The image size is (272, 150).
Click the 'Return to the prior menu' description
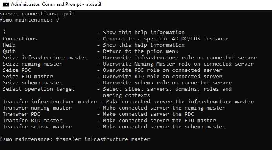pyautogui.click(x=141, y=51)
